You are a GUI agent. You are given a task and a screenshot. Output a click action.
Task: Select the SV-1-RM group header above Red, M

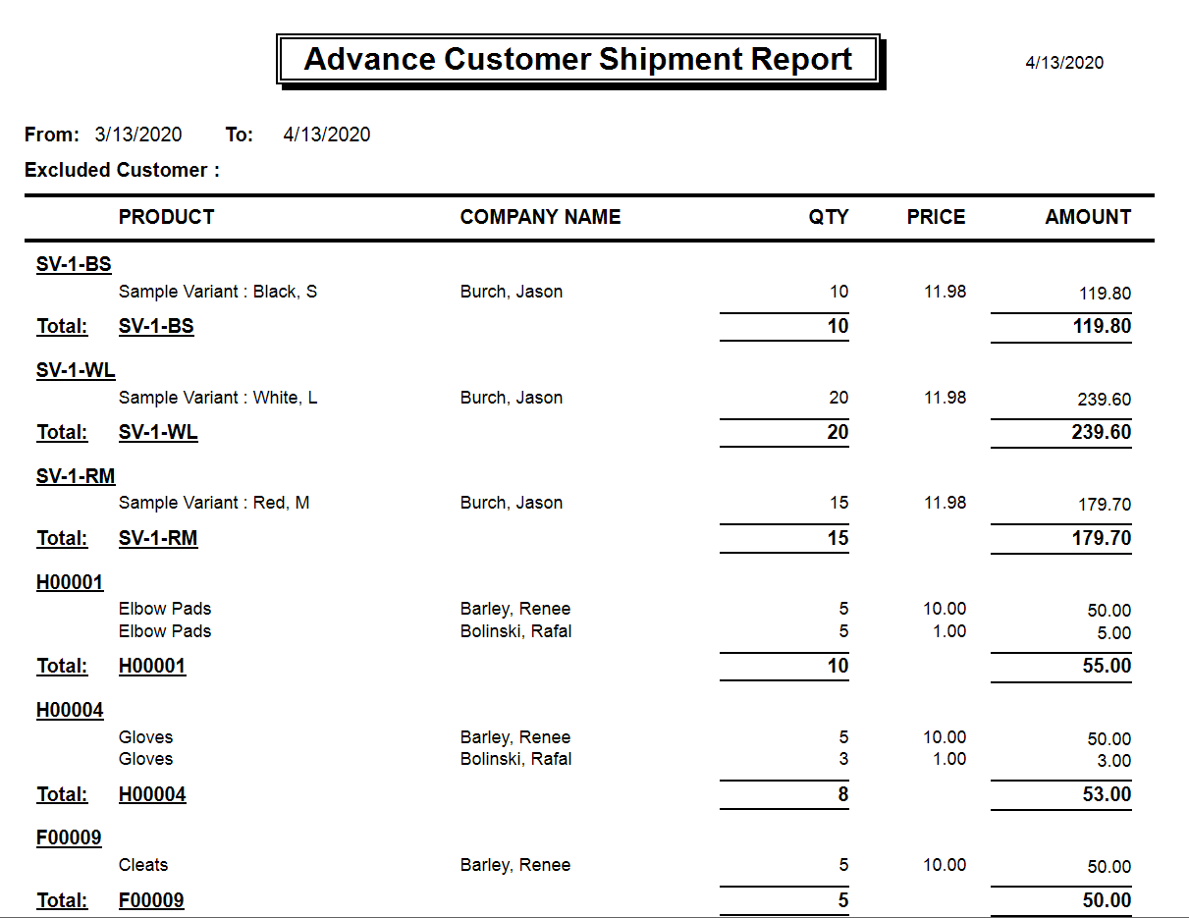point(76,476)
